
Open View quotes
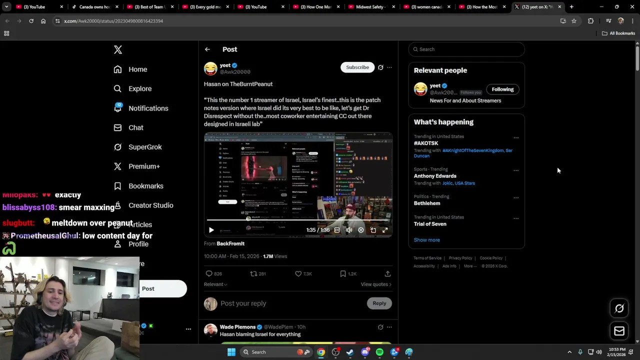tap(376, 284)
